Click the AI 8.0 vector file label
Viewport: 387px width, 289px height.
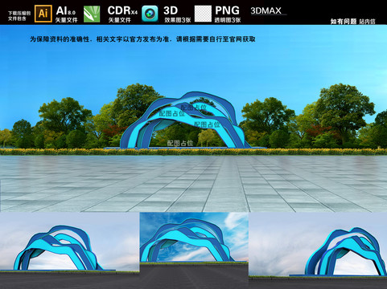pos(67,14)
